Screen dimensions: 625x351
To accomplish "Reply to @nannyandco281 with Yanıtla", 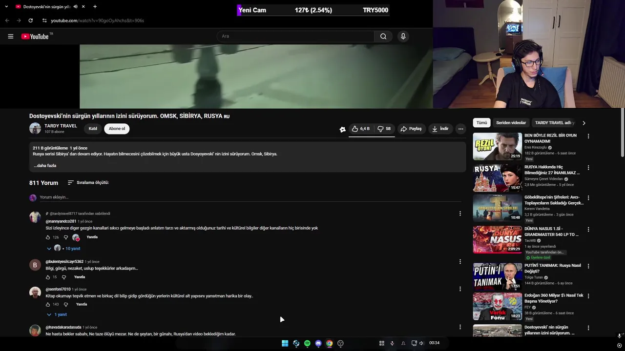I will point(92,237).
